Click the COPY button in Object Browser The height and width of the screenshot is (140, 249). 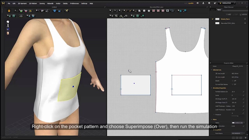tap(235, 14)
